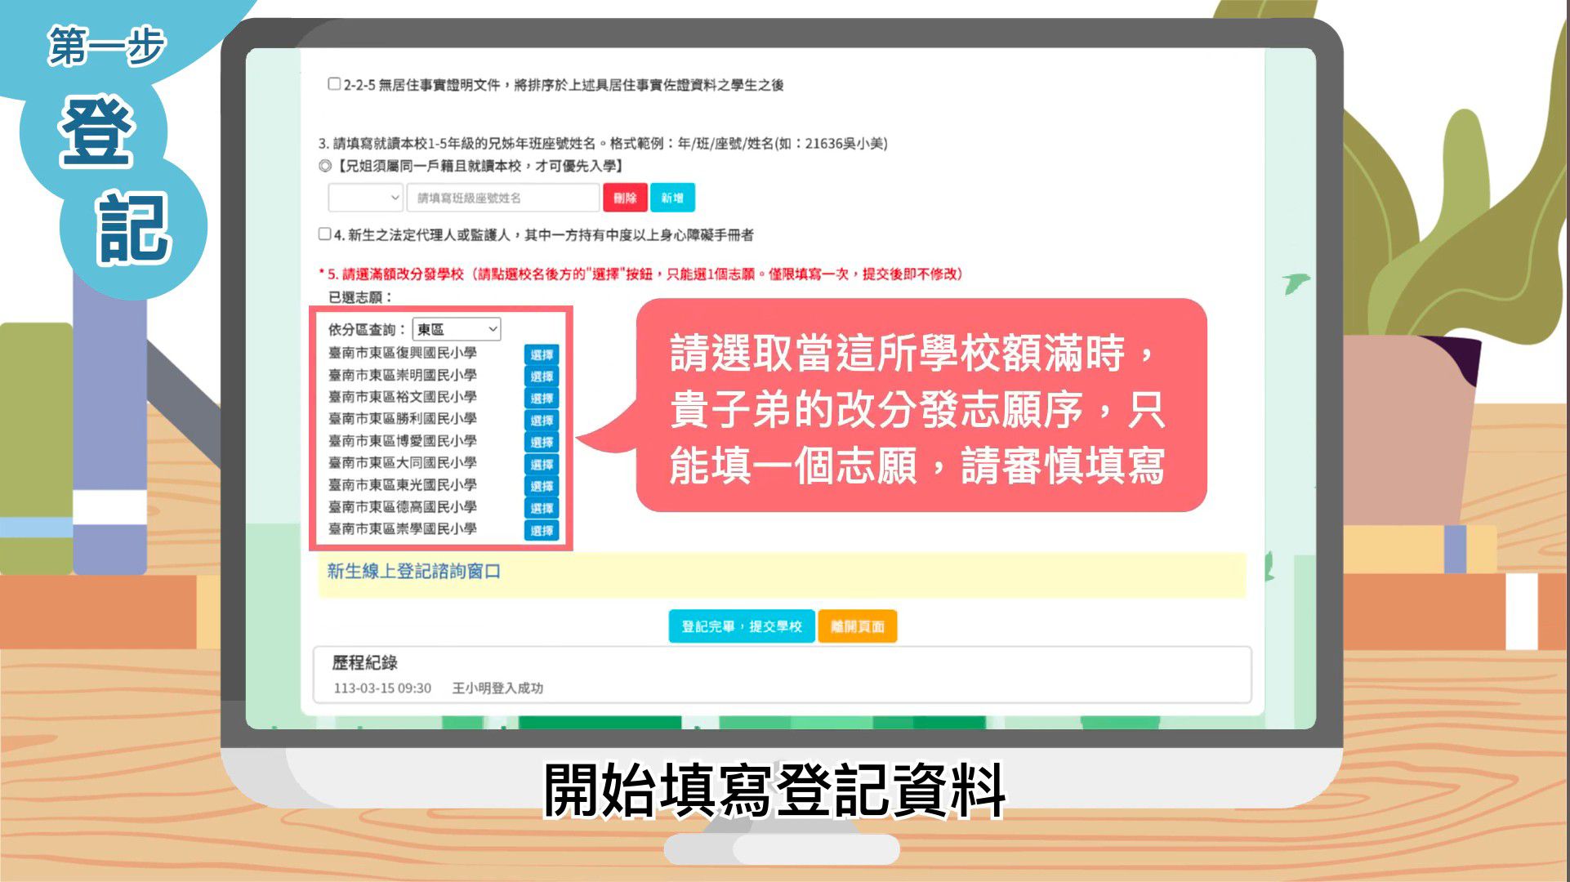This screenshot has height=882, width=1570.
Task: Expand the 東區 district query dropdown
Action: pyautogui.click(x=456, y=329)
